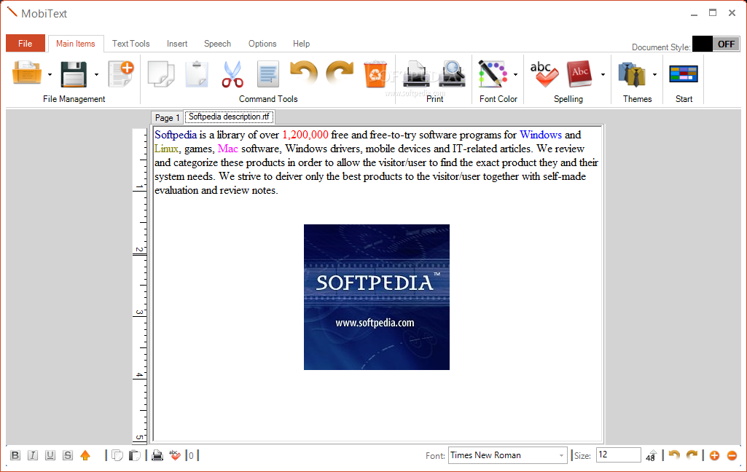Screen dimensions: 747x472
Task: Expand the Spelling dropdown arrow
Action: click(603, 75)
